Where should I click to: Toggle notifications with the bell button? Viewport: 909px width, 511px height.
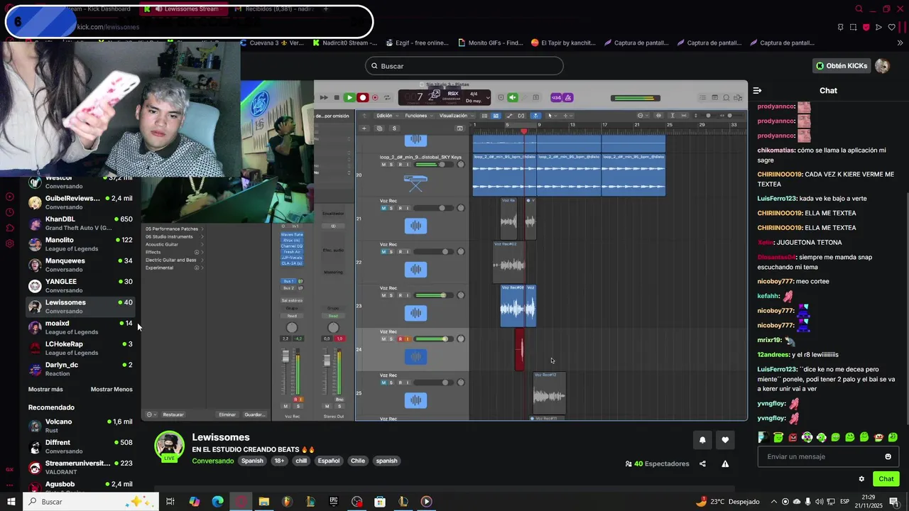(x=702, y=440)
